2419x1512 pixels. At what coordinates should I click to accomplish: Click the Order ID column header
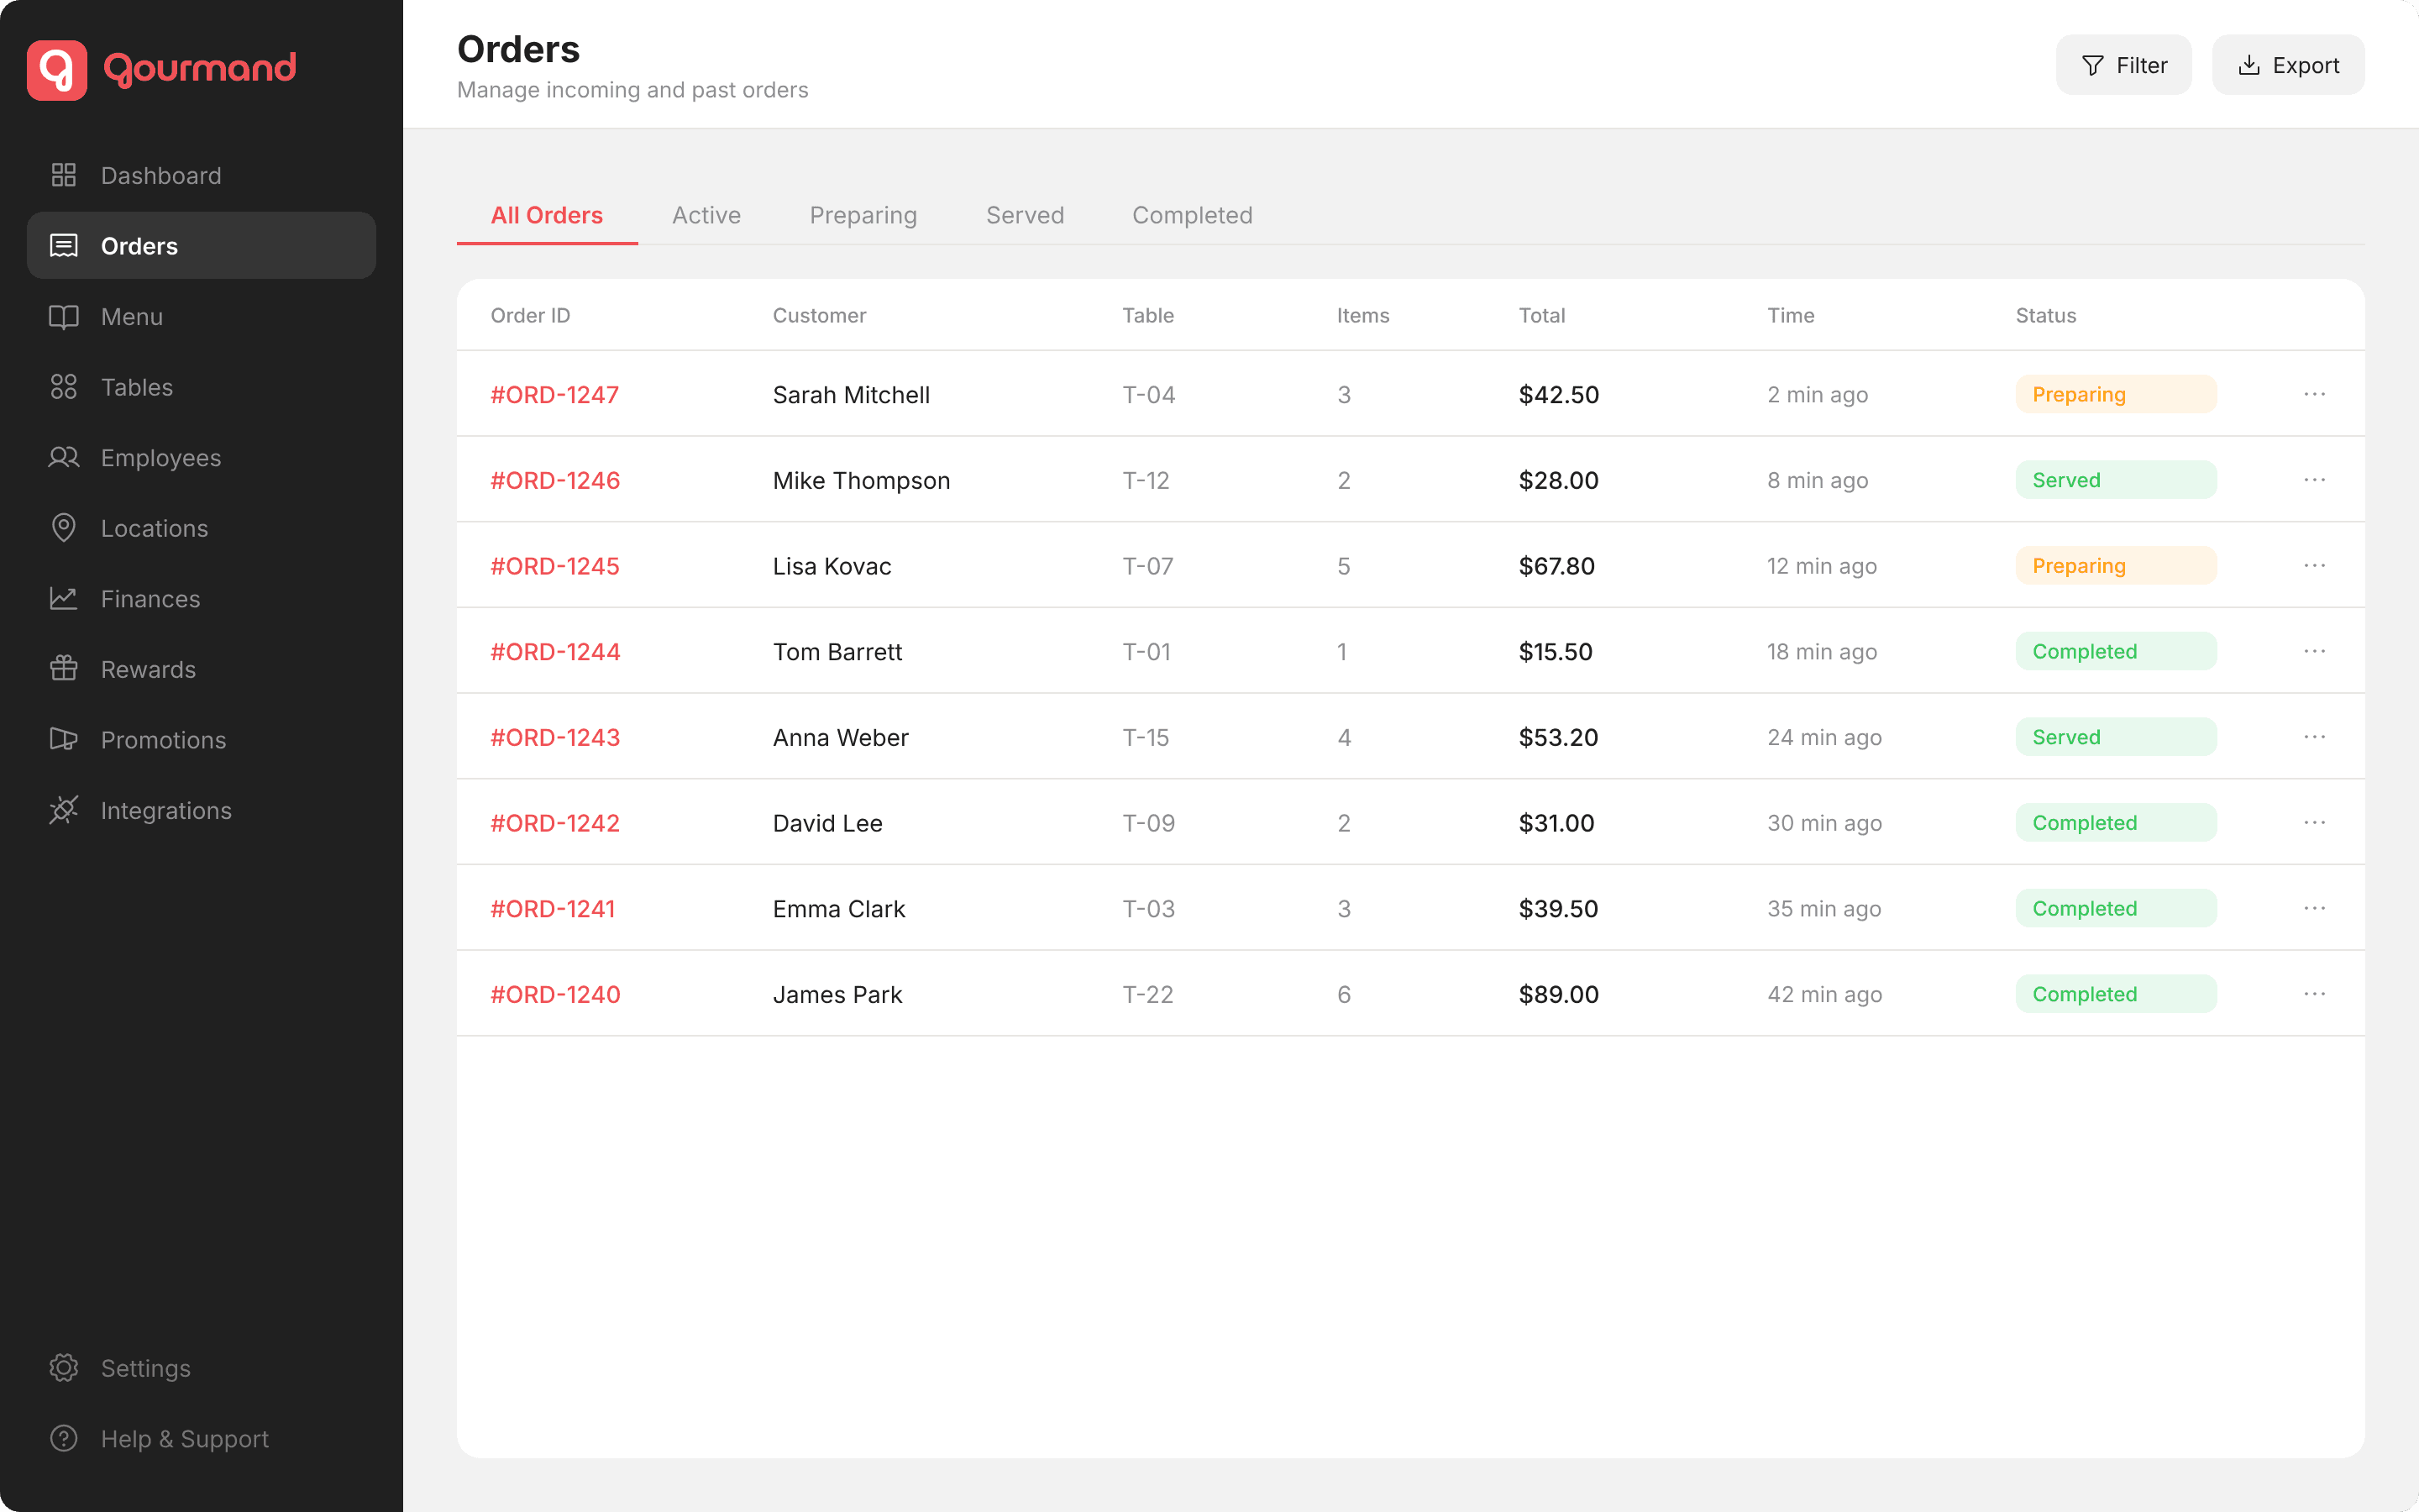pos(530,315)
